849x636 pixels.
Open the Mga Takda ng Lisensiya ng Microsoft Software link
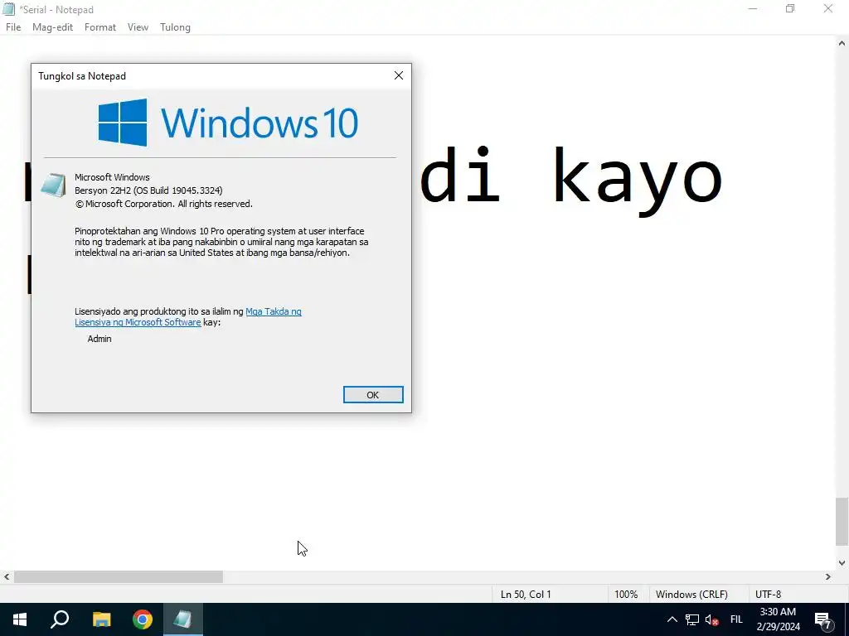(188, 317)
